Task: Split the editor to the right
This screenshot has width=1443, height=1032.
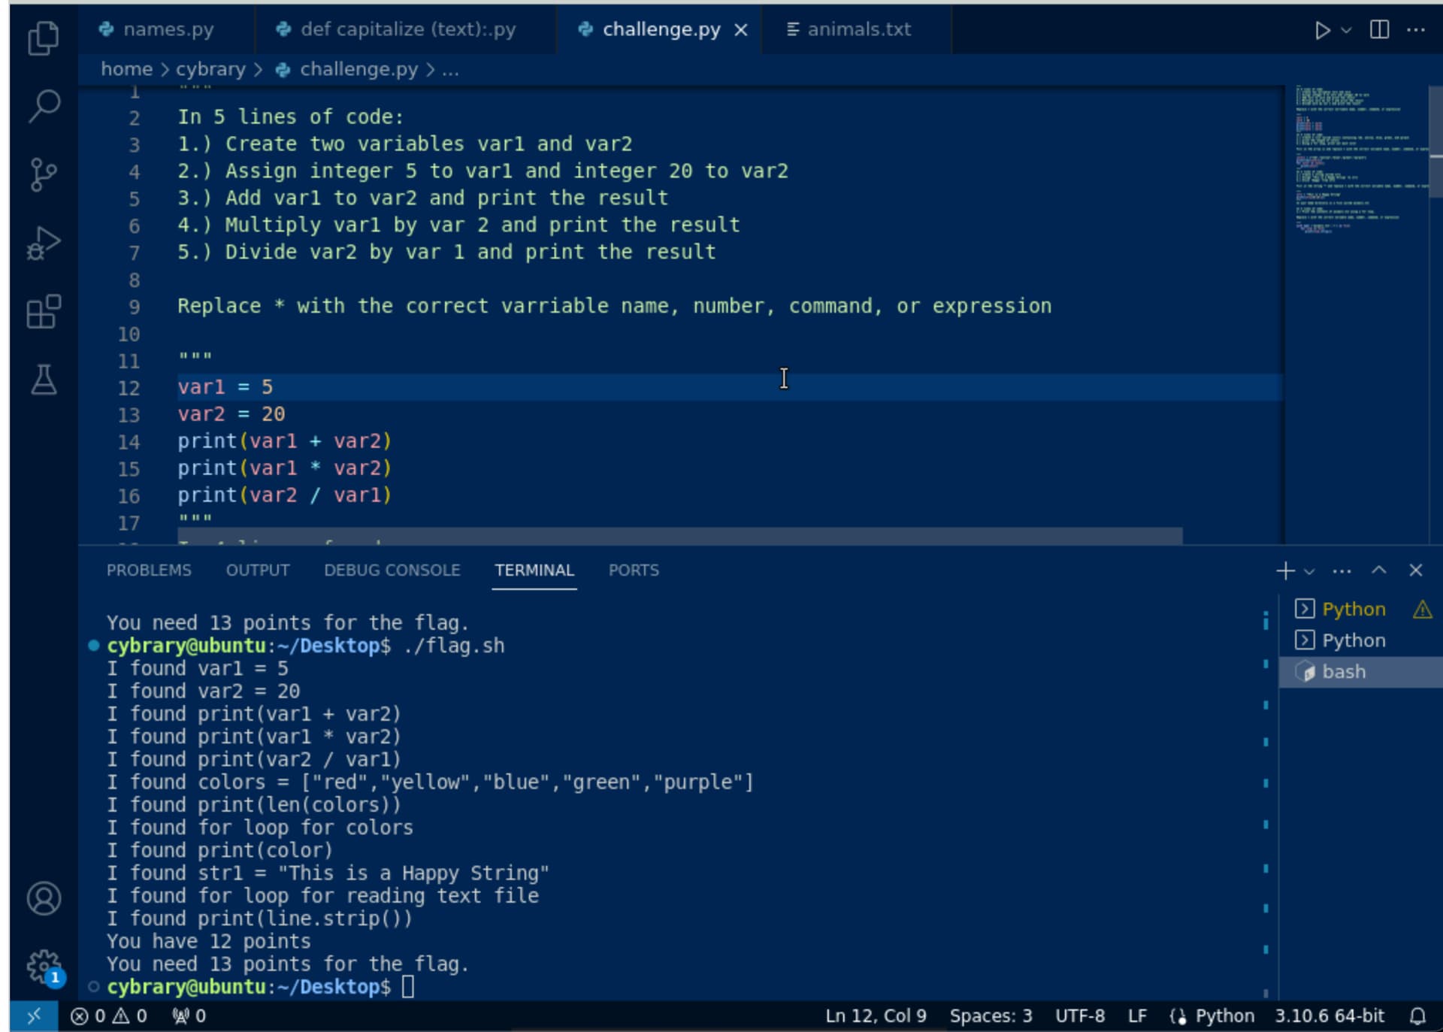Action: point(1379,30)
